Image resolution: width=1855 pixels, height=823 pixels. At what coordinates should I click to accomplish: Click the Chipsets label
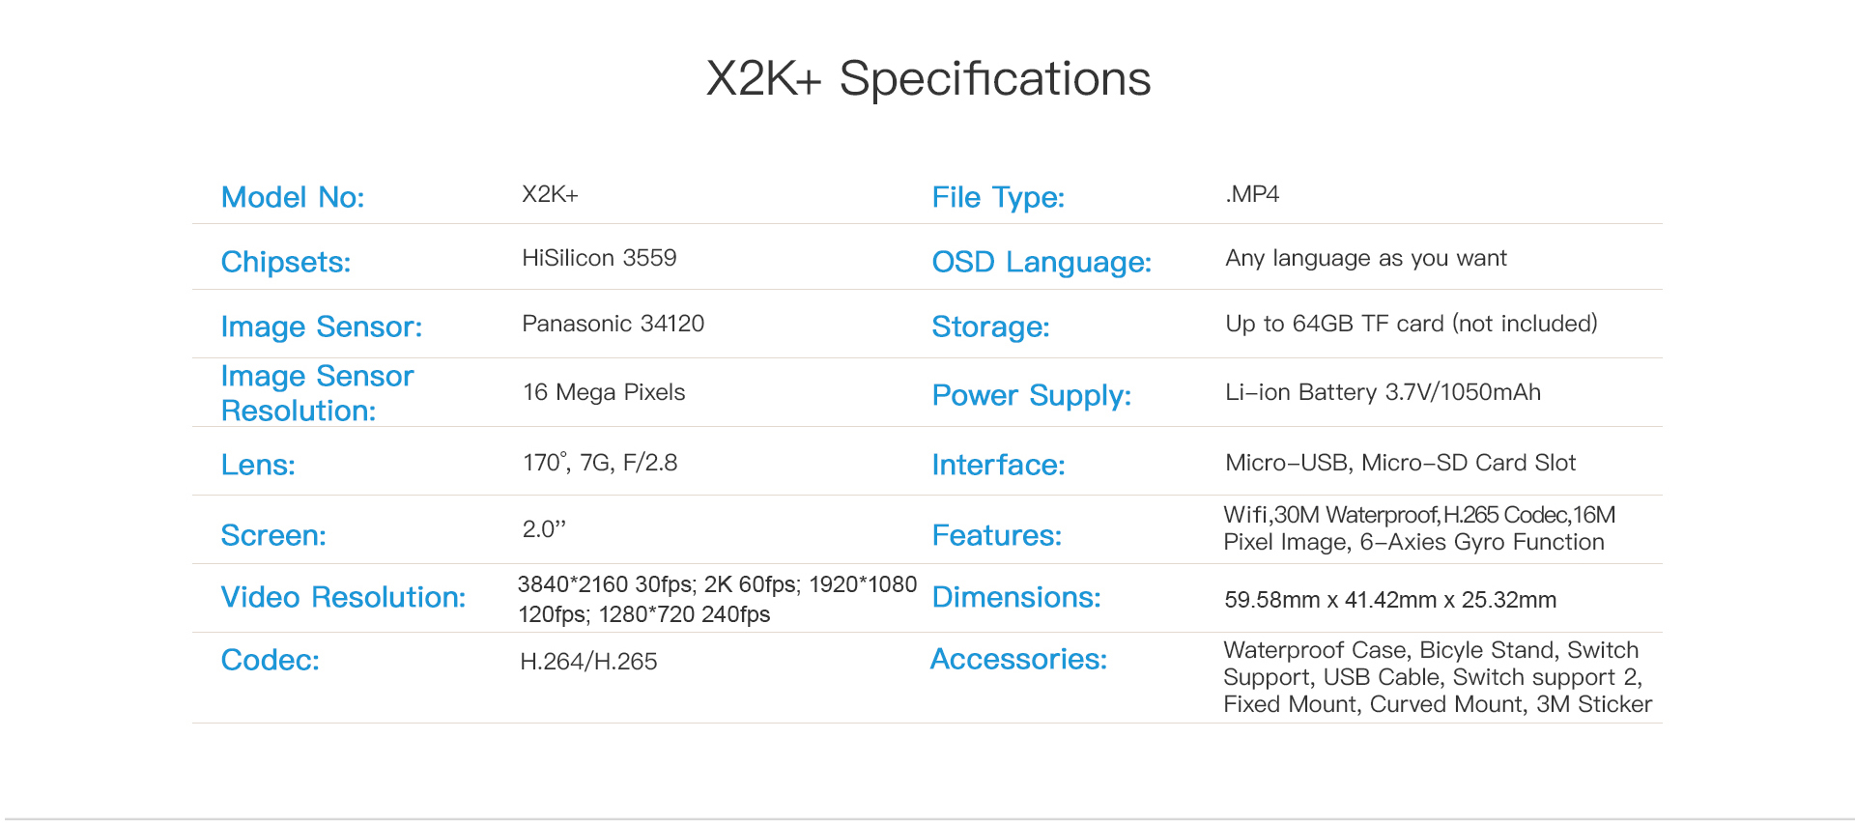coord(285,262)
